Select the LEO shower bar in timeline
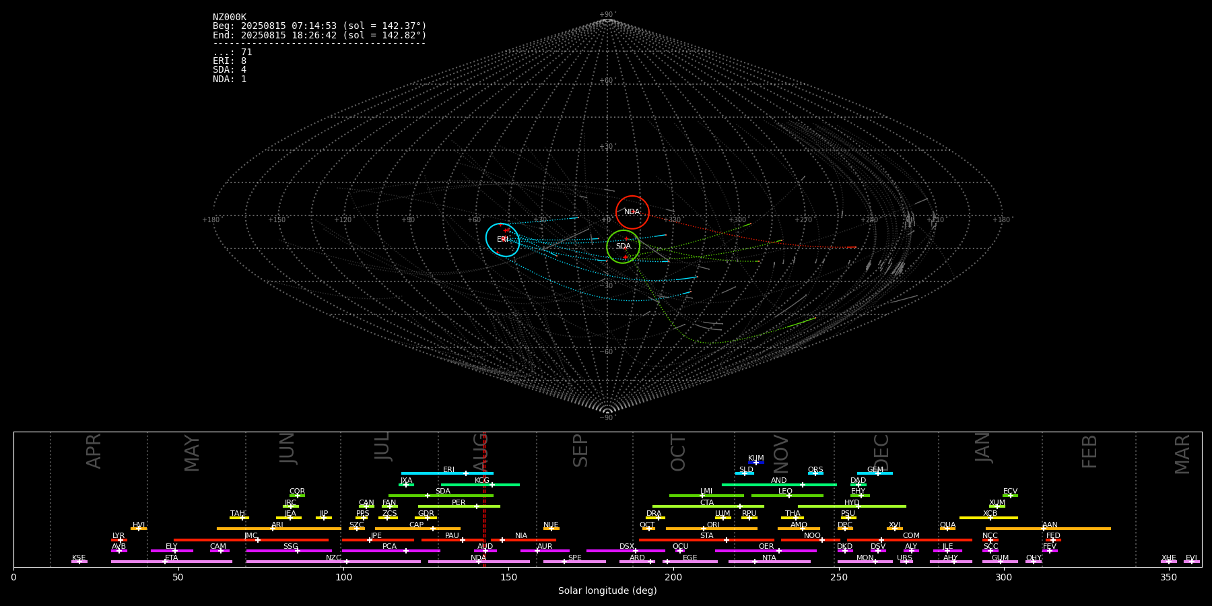This screenshot has height=606, width=1212. tap(787, 496)
